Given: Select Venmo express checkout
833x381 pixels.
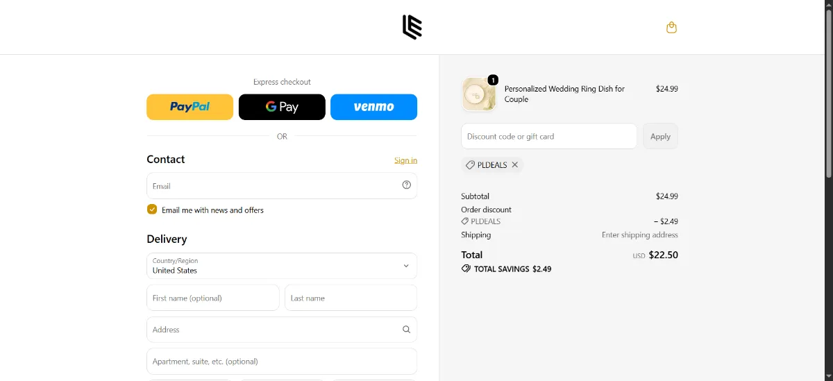Looking at the screenshot, I should point(373,107).
